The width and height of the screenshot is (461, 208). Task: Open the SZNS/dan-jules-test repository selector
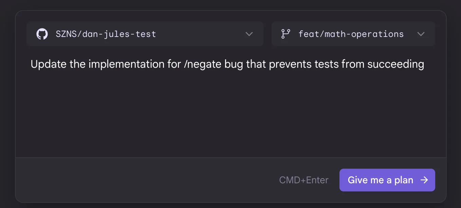(x=145, y=34)
